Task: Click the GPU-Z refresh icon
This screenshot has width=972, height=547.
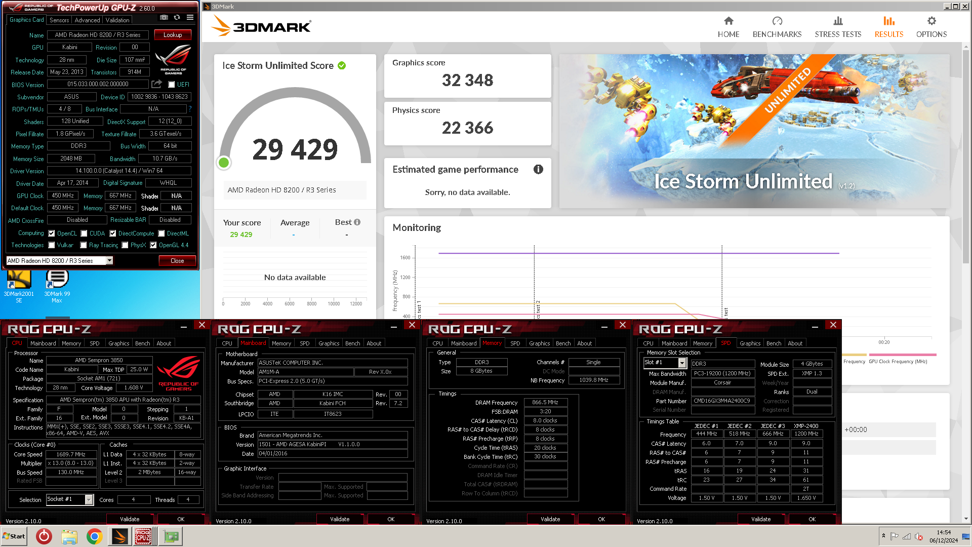Action: 177,17
